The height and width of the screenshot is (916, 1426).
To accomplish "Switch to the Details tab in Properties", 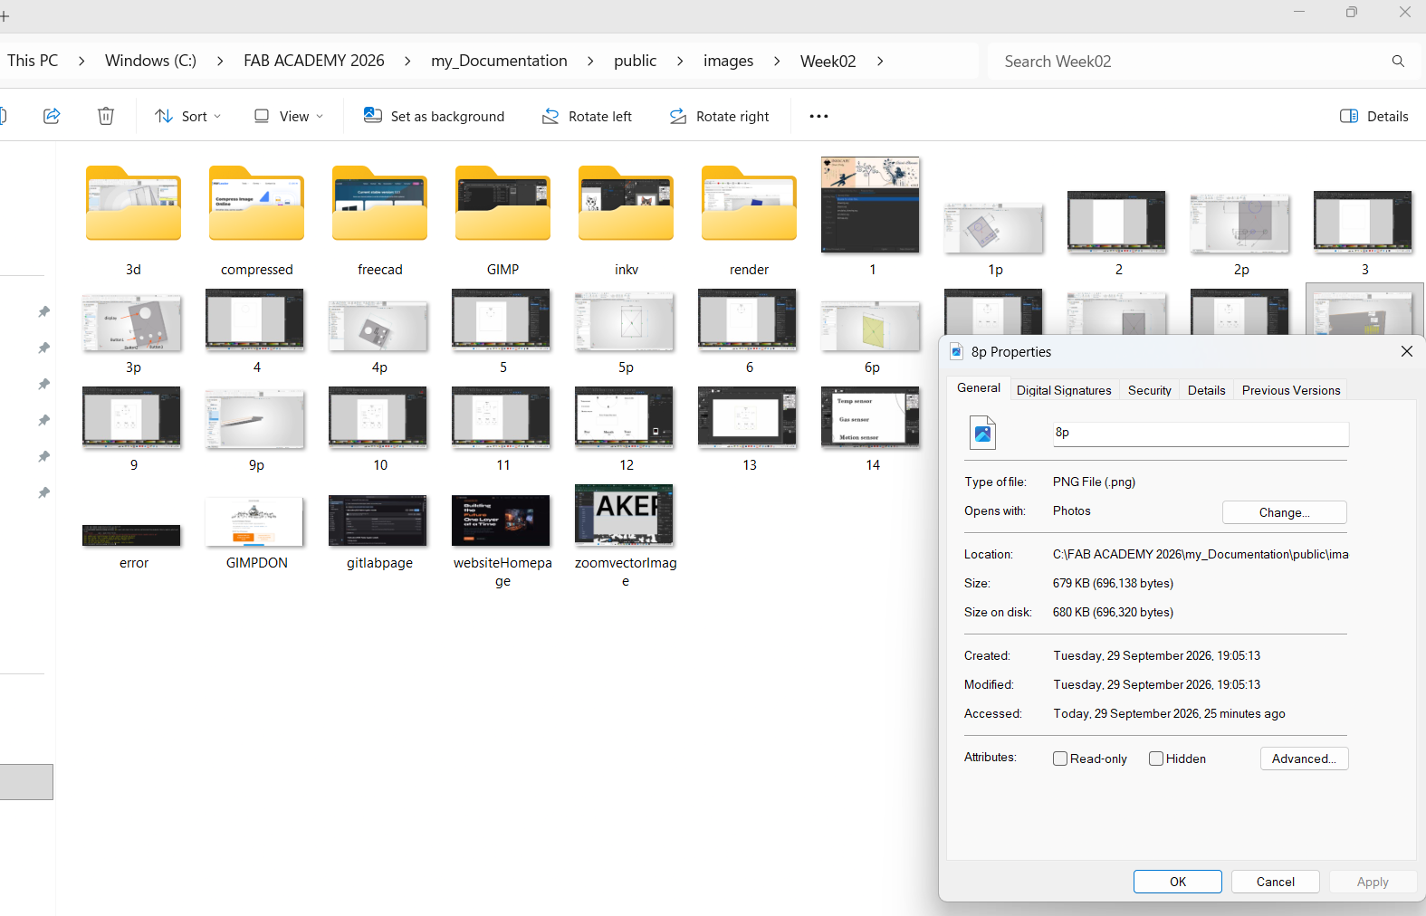I will [x=1206, y=390].
